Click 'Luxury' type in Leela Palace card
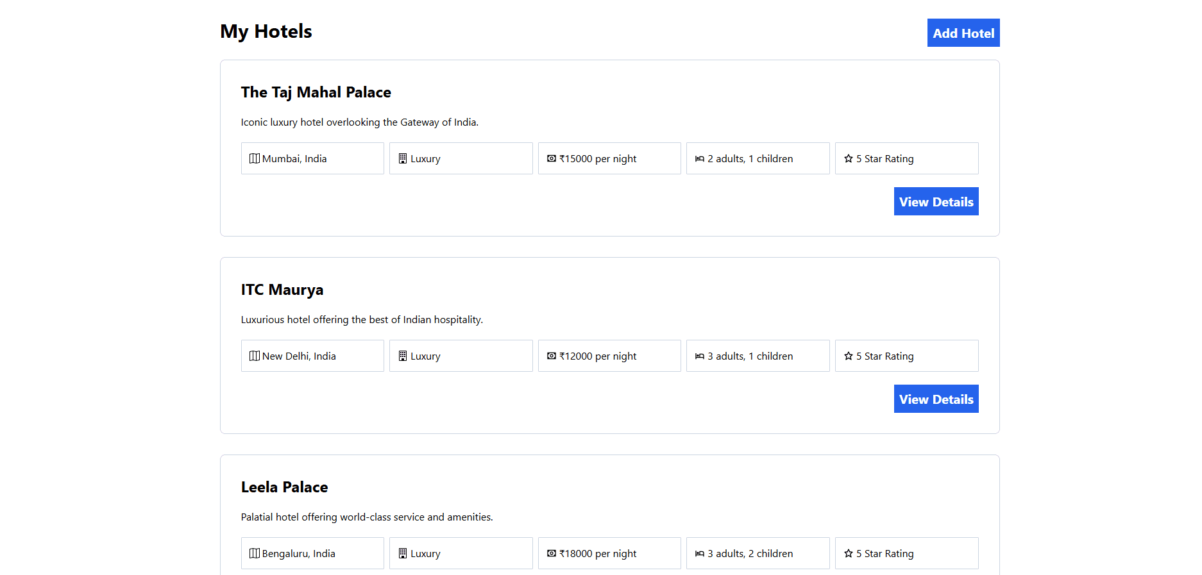 425,554
